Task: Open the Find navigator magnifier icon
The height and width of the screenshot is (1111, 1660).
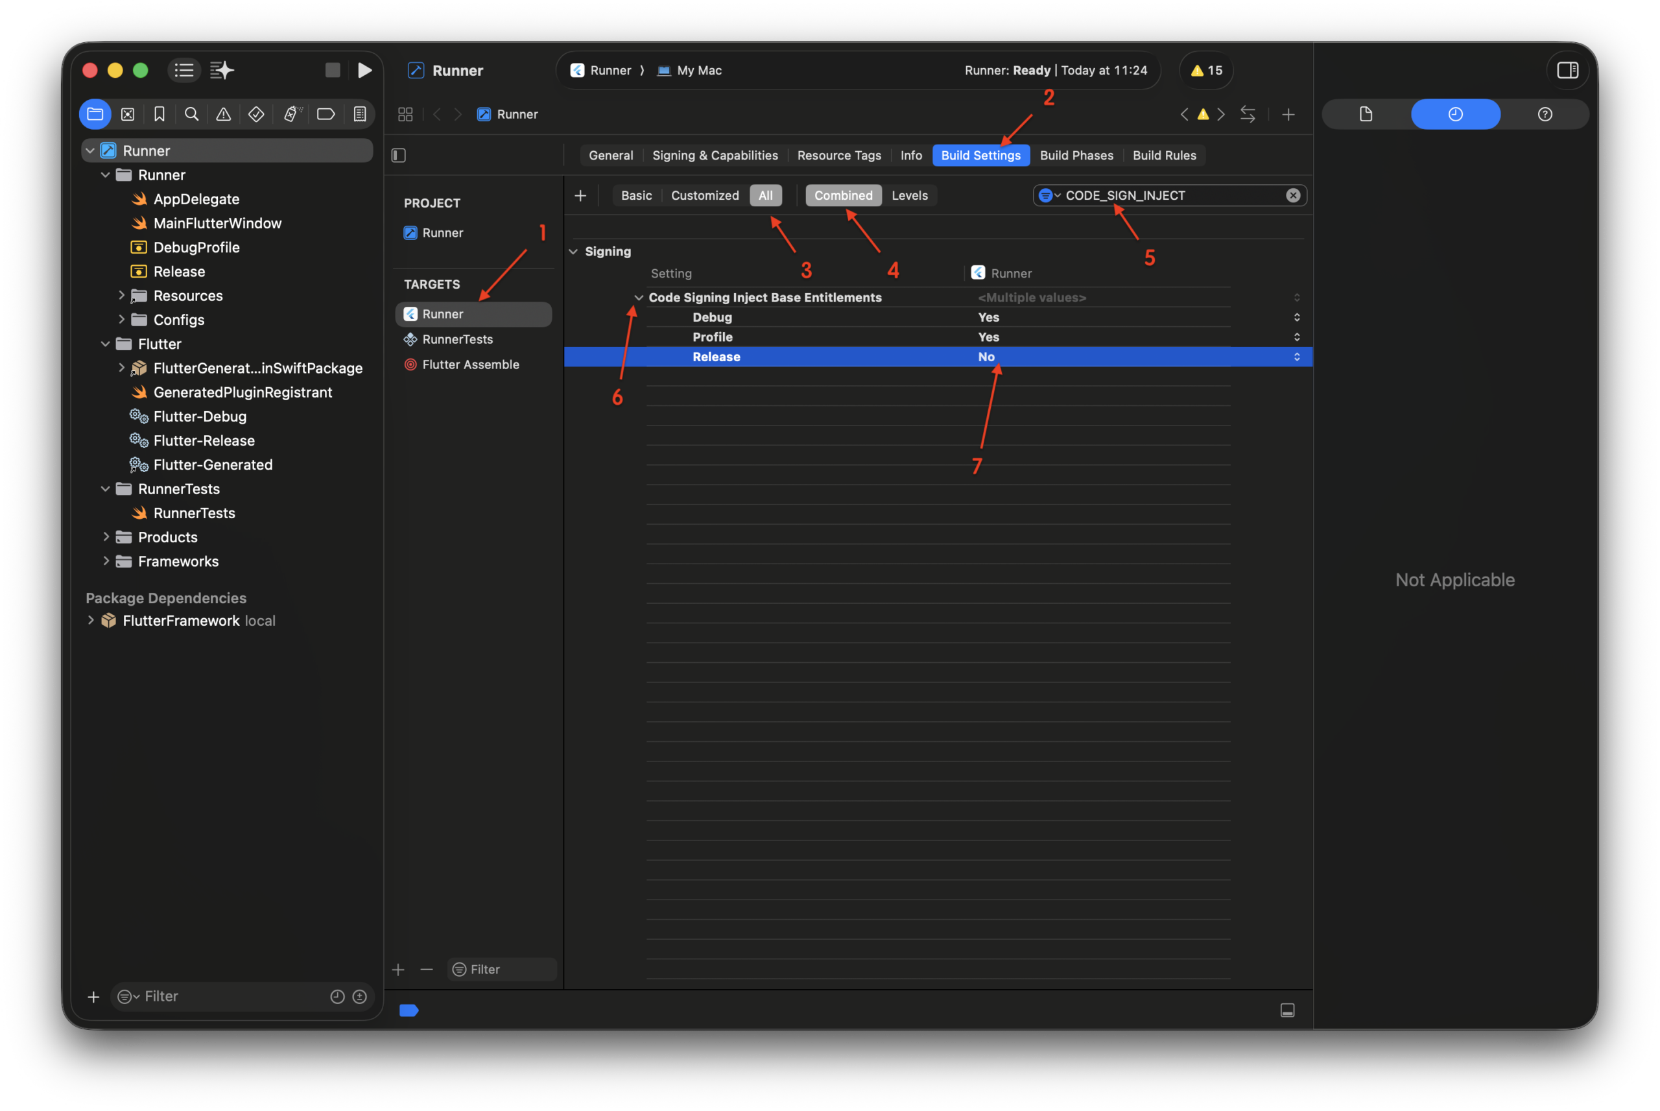Action: pyautogui.click(x=191, y=114)
